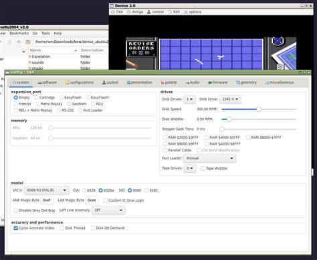Click the up-folder arrow in file manager
The width and height of the screenshot is (317, 260).
19,42
